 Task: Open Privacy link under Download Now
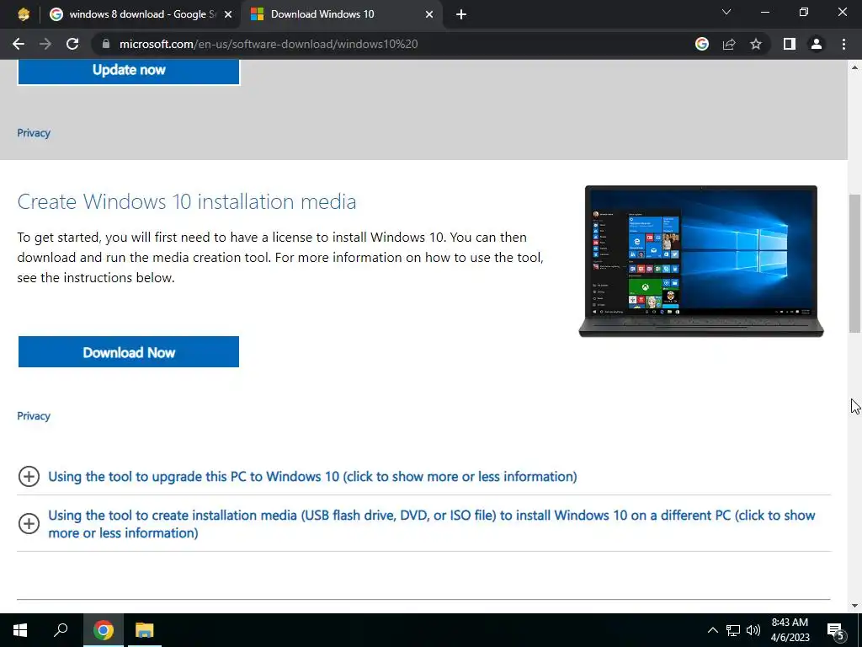point(34,416)
